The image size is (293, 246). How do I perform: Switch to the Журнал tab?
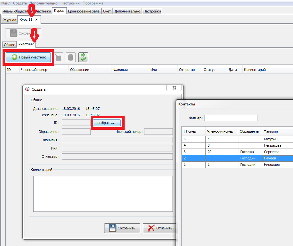pyautogui.click(x=10, y=20)
